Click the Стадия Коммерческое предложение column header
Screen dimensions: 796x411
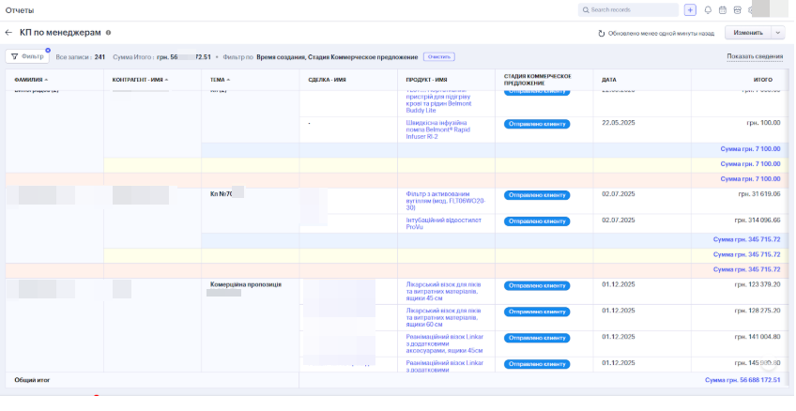[x=537, y=80]
